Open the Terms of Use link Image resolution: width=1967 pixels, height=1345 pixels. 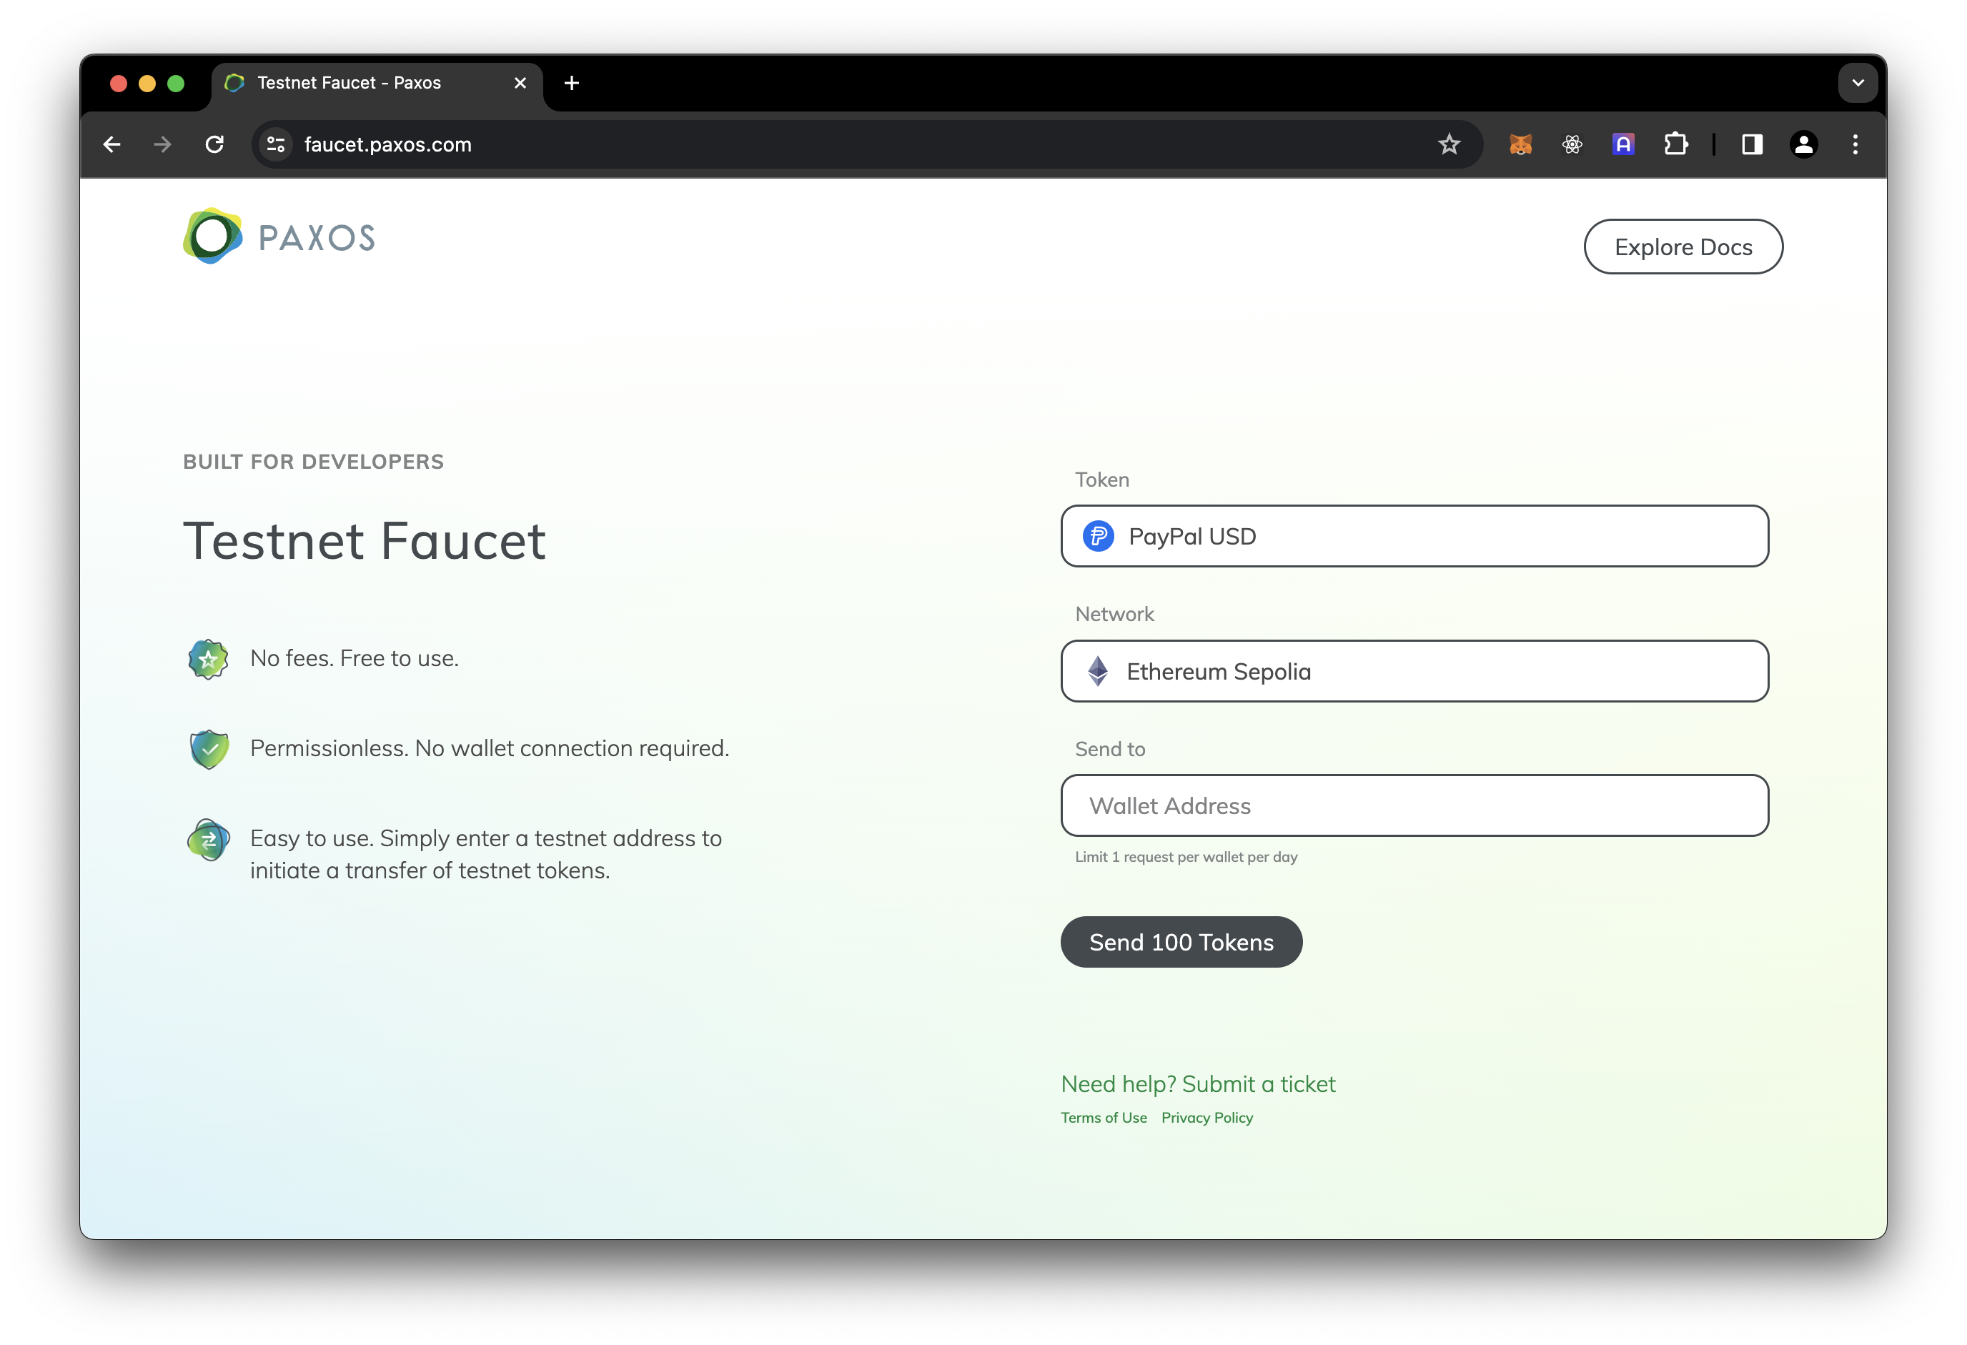click(1104, 1117)
